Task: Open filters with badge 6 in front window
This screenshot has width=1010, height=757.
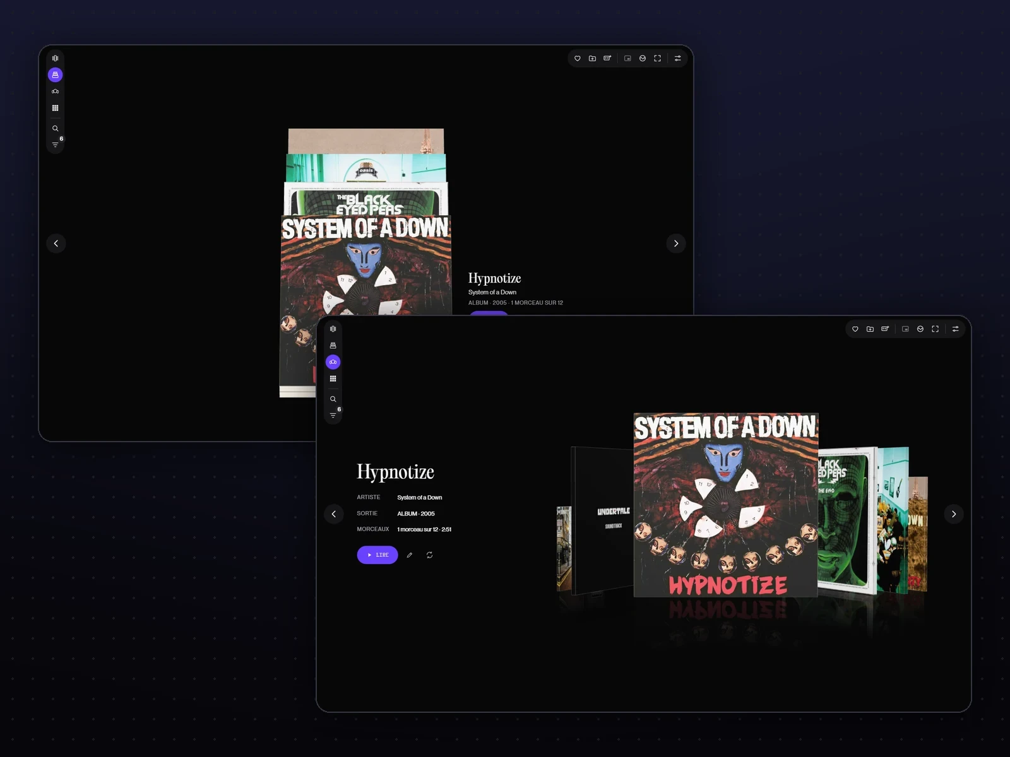Action: (x=333, y=414)
